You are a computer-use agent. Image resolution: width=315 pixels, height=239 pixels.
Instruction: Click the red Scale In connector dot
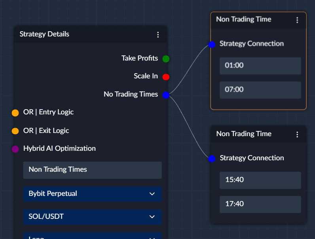pyautogui.click(x=166, y=77)
